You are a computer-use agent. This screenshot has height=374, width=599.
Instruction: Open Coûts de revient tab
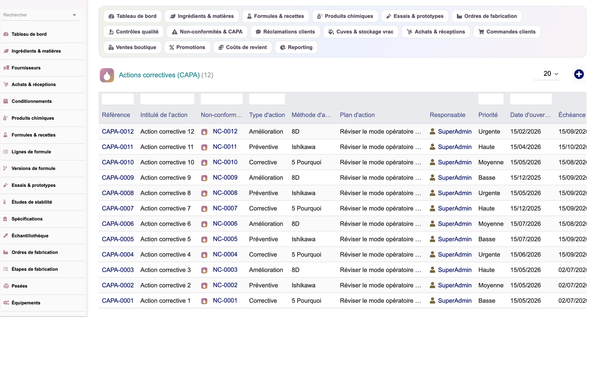[243, 48]
